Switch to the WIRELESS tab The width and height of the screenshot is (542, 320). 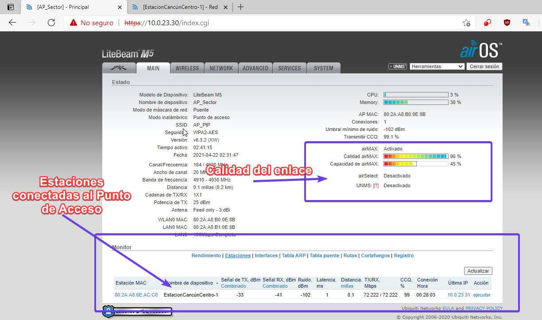point(187,68)
